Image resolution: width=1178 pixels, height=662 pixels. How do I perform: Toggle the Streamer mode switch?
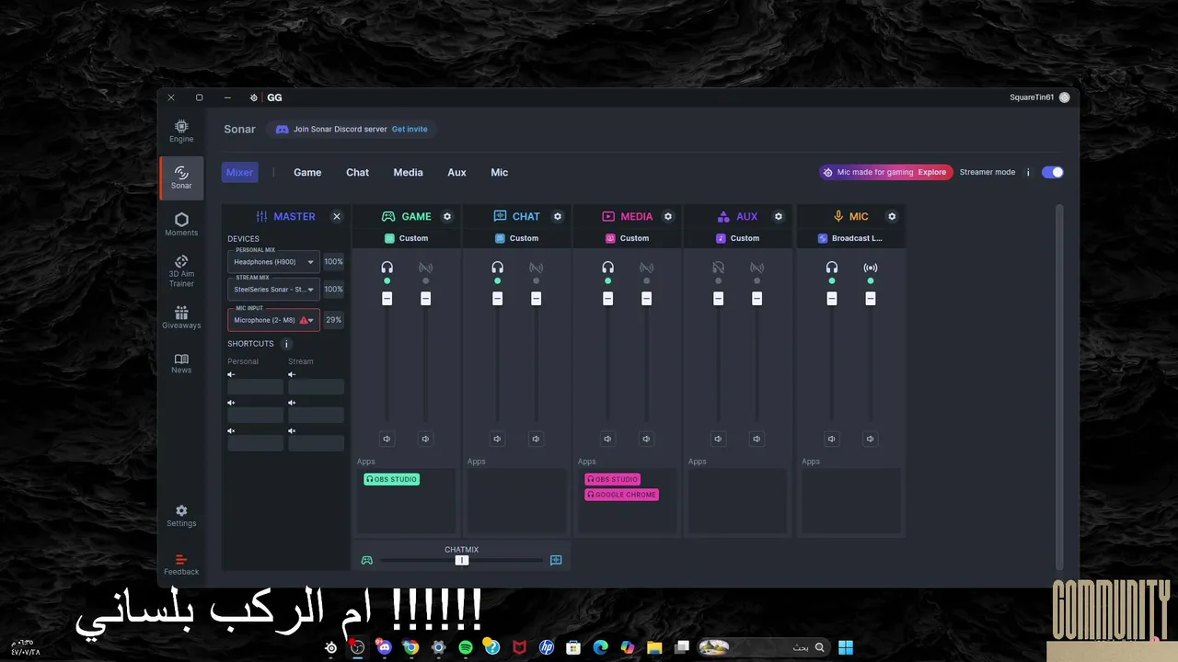tap(1053, 172)
